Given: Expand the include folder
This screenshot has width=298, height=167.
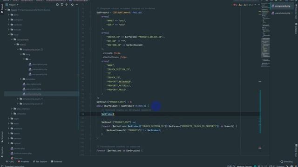Looking at the screenshot, I should point(9,30).
